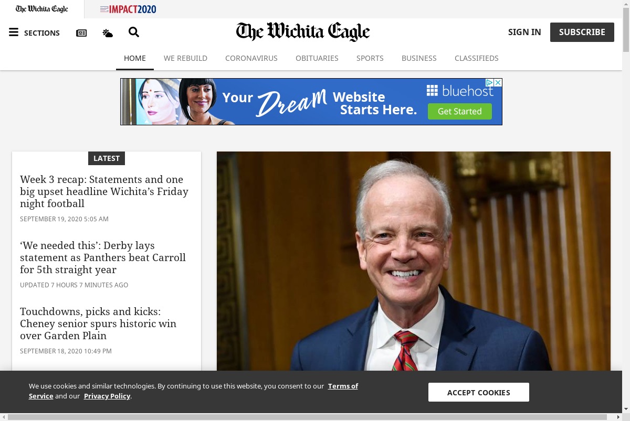Open the search magnifier icon
Screen dimensions: 630x421
click(134, 33)
